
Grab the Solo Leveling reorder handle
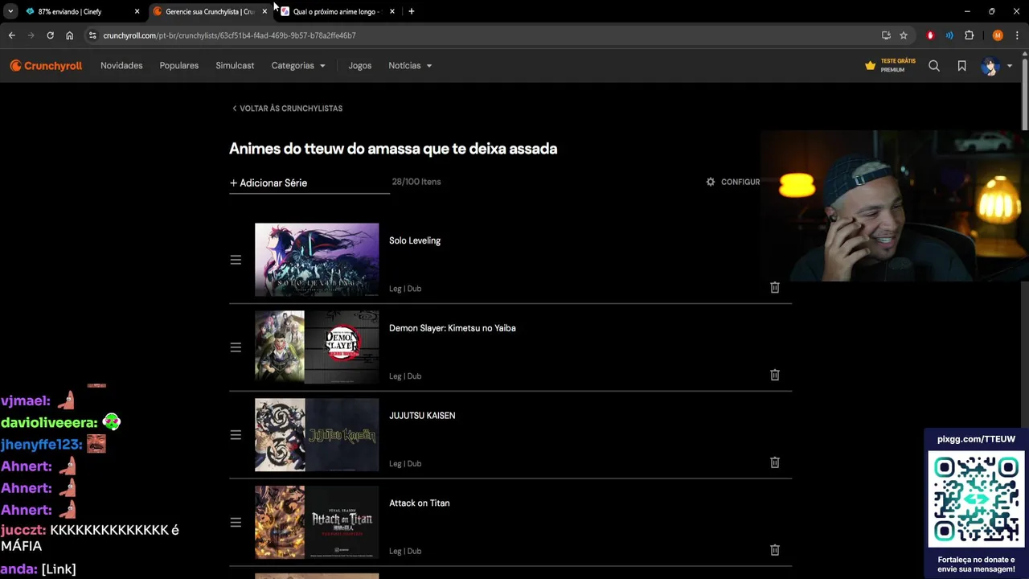(236, 260)
